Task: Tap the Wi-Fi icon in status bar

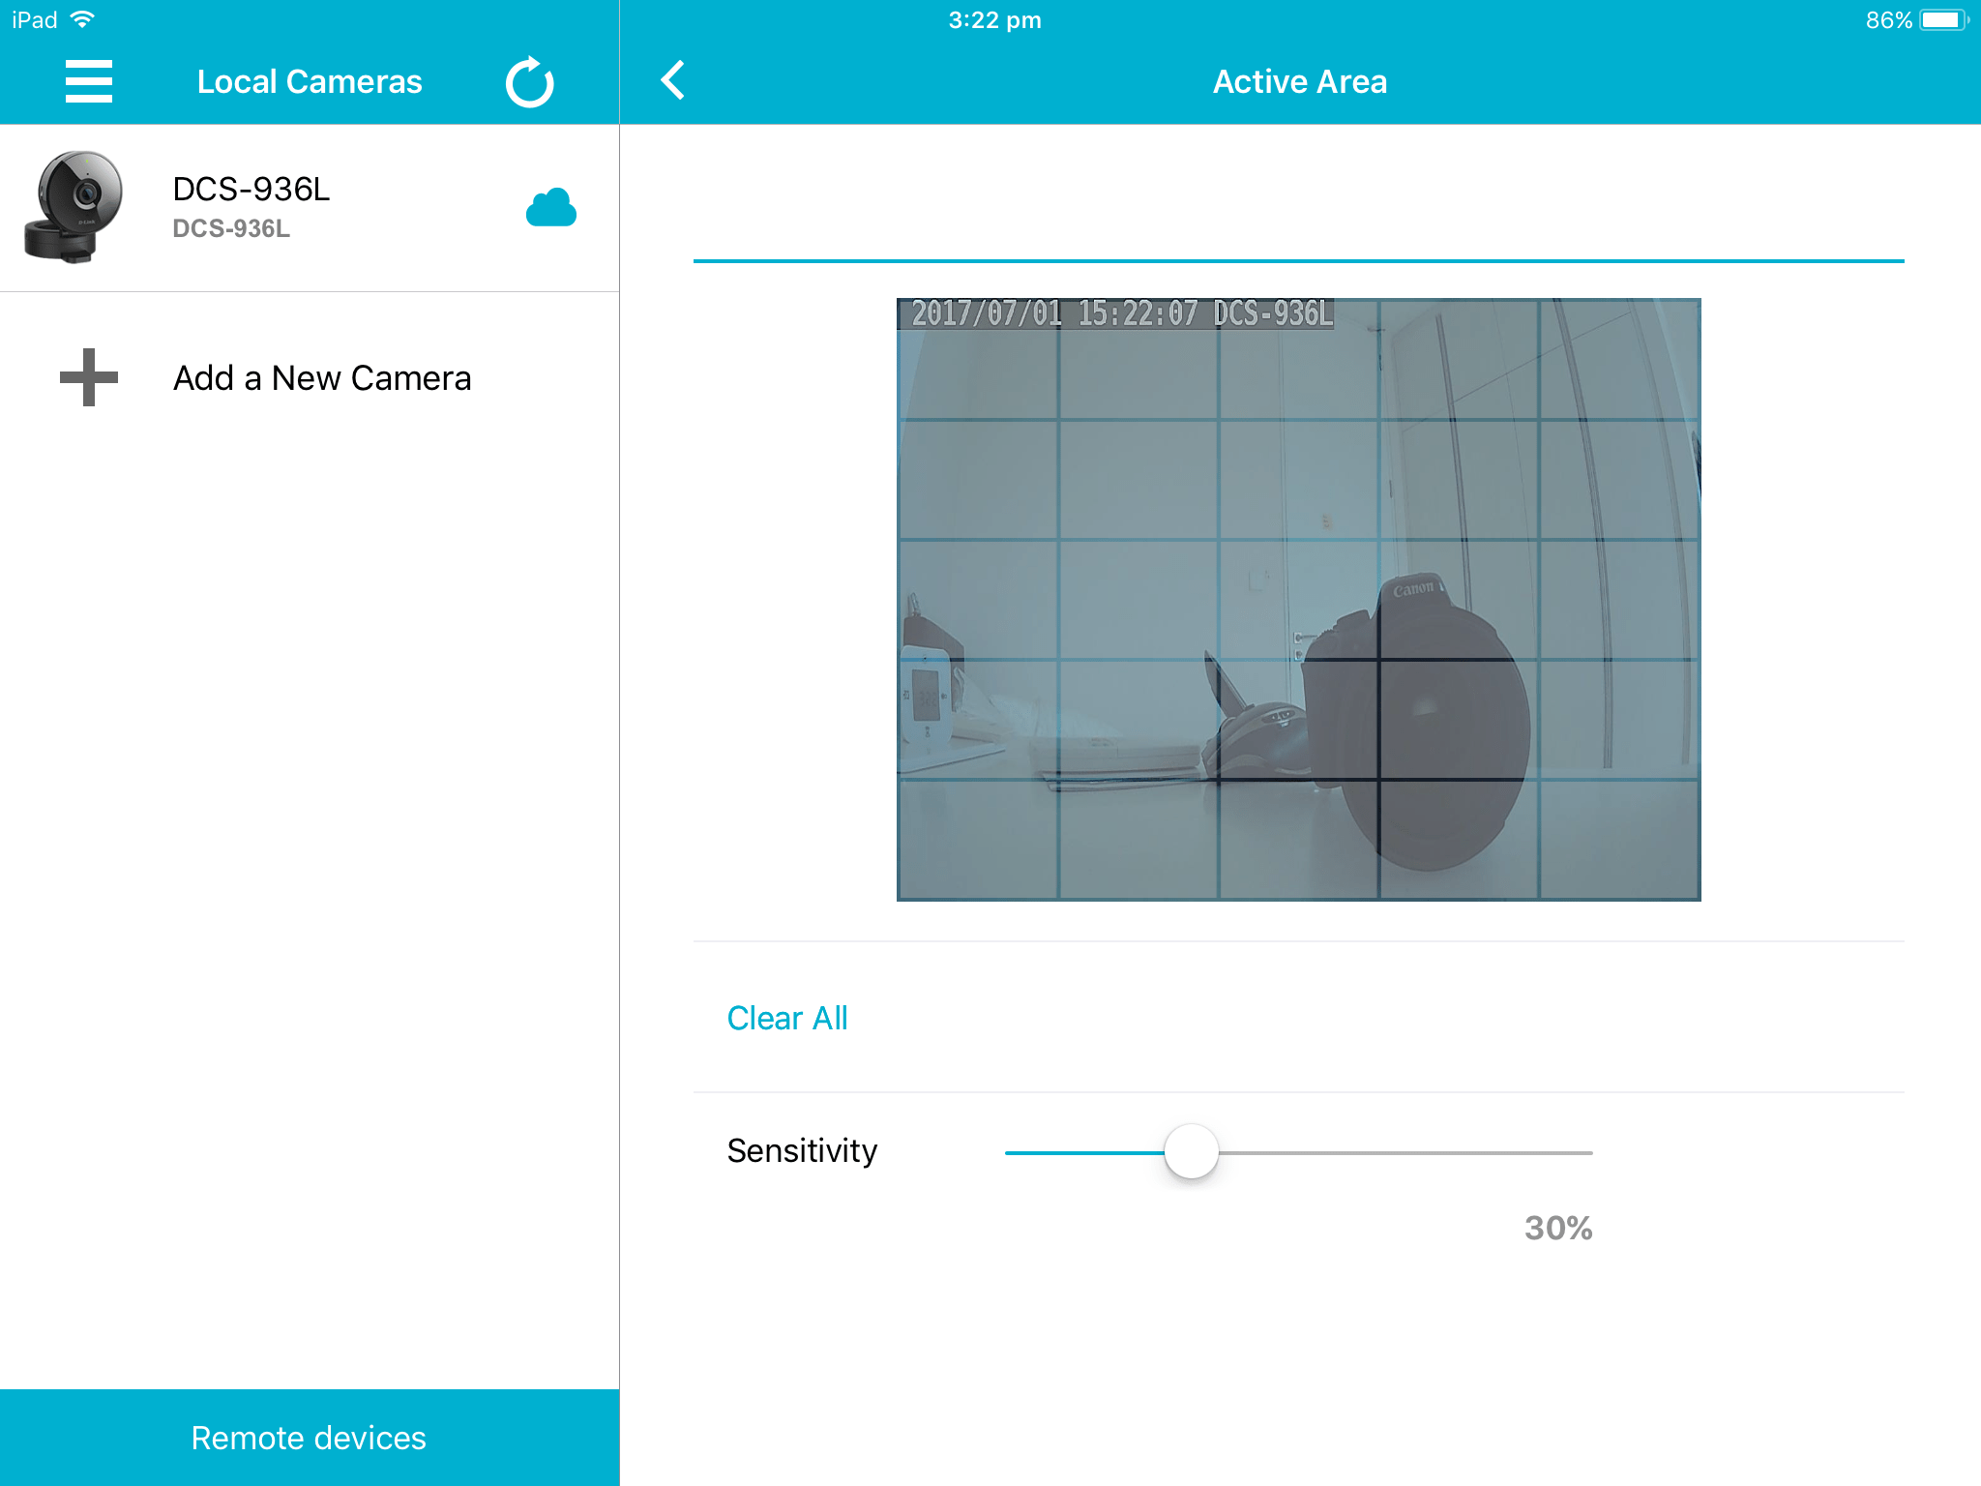Action: [x=83, y=19]
